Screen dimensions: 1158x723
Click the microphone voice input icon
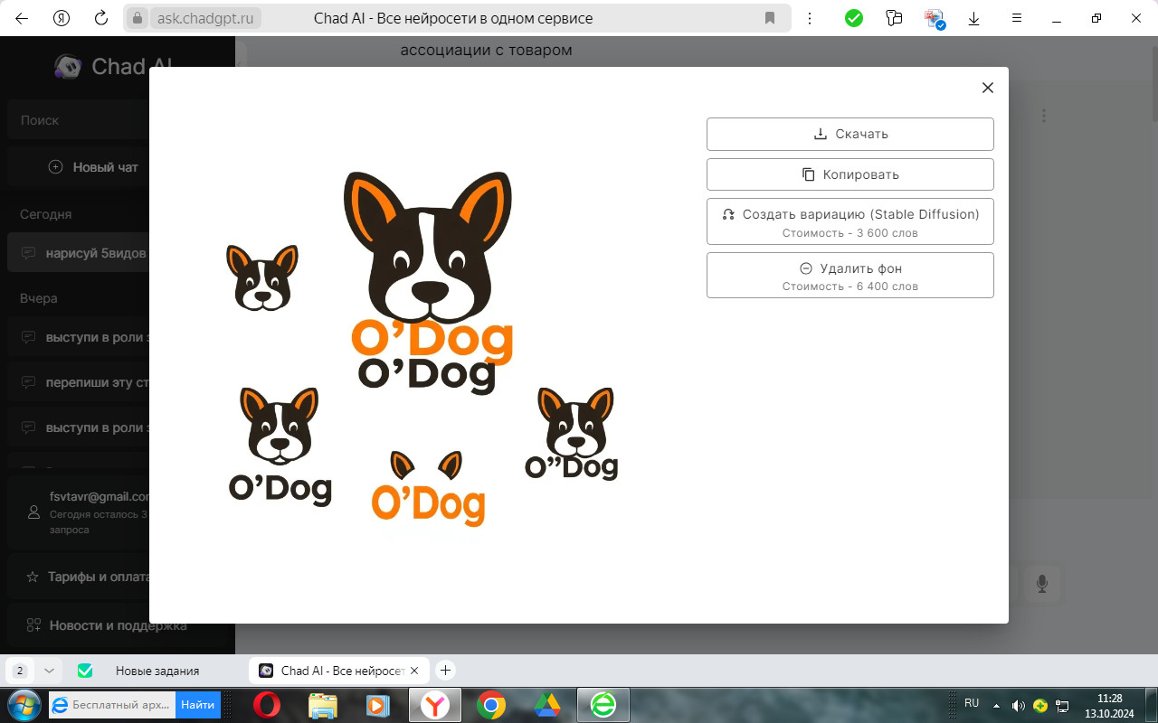coord(1042,584)
